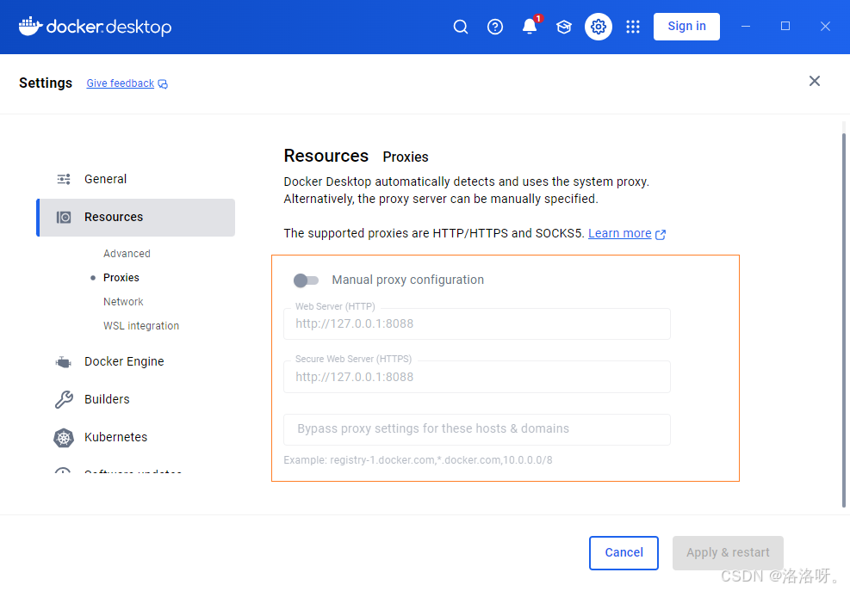Click the Resources disk icon

coord(64,218)
